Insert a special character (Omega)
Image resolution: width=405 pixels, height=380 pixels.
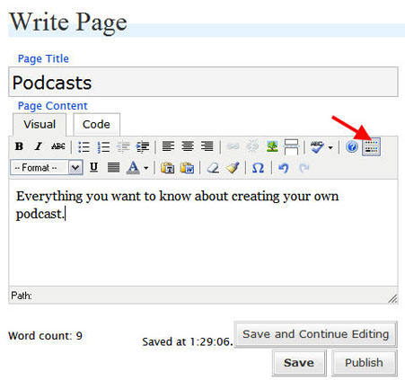click(x=258, y=168)
